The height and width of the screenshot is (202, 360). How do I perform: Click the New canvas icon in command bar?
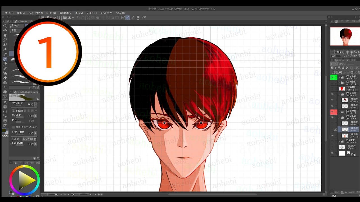(x=60, y=18)
